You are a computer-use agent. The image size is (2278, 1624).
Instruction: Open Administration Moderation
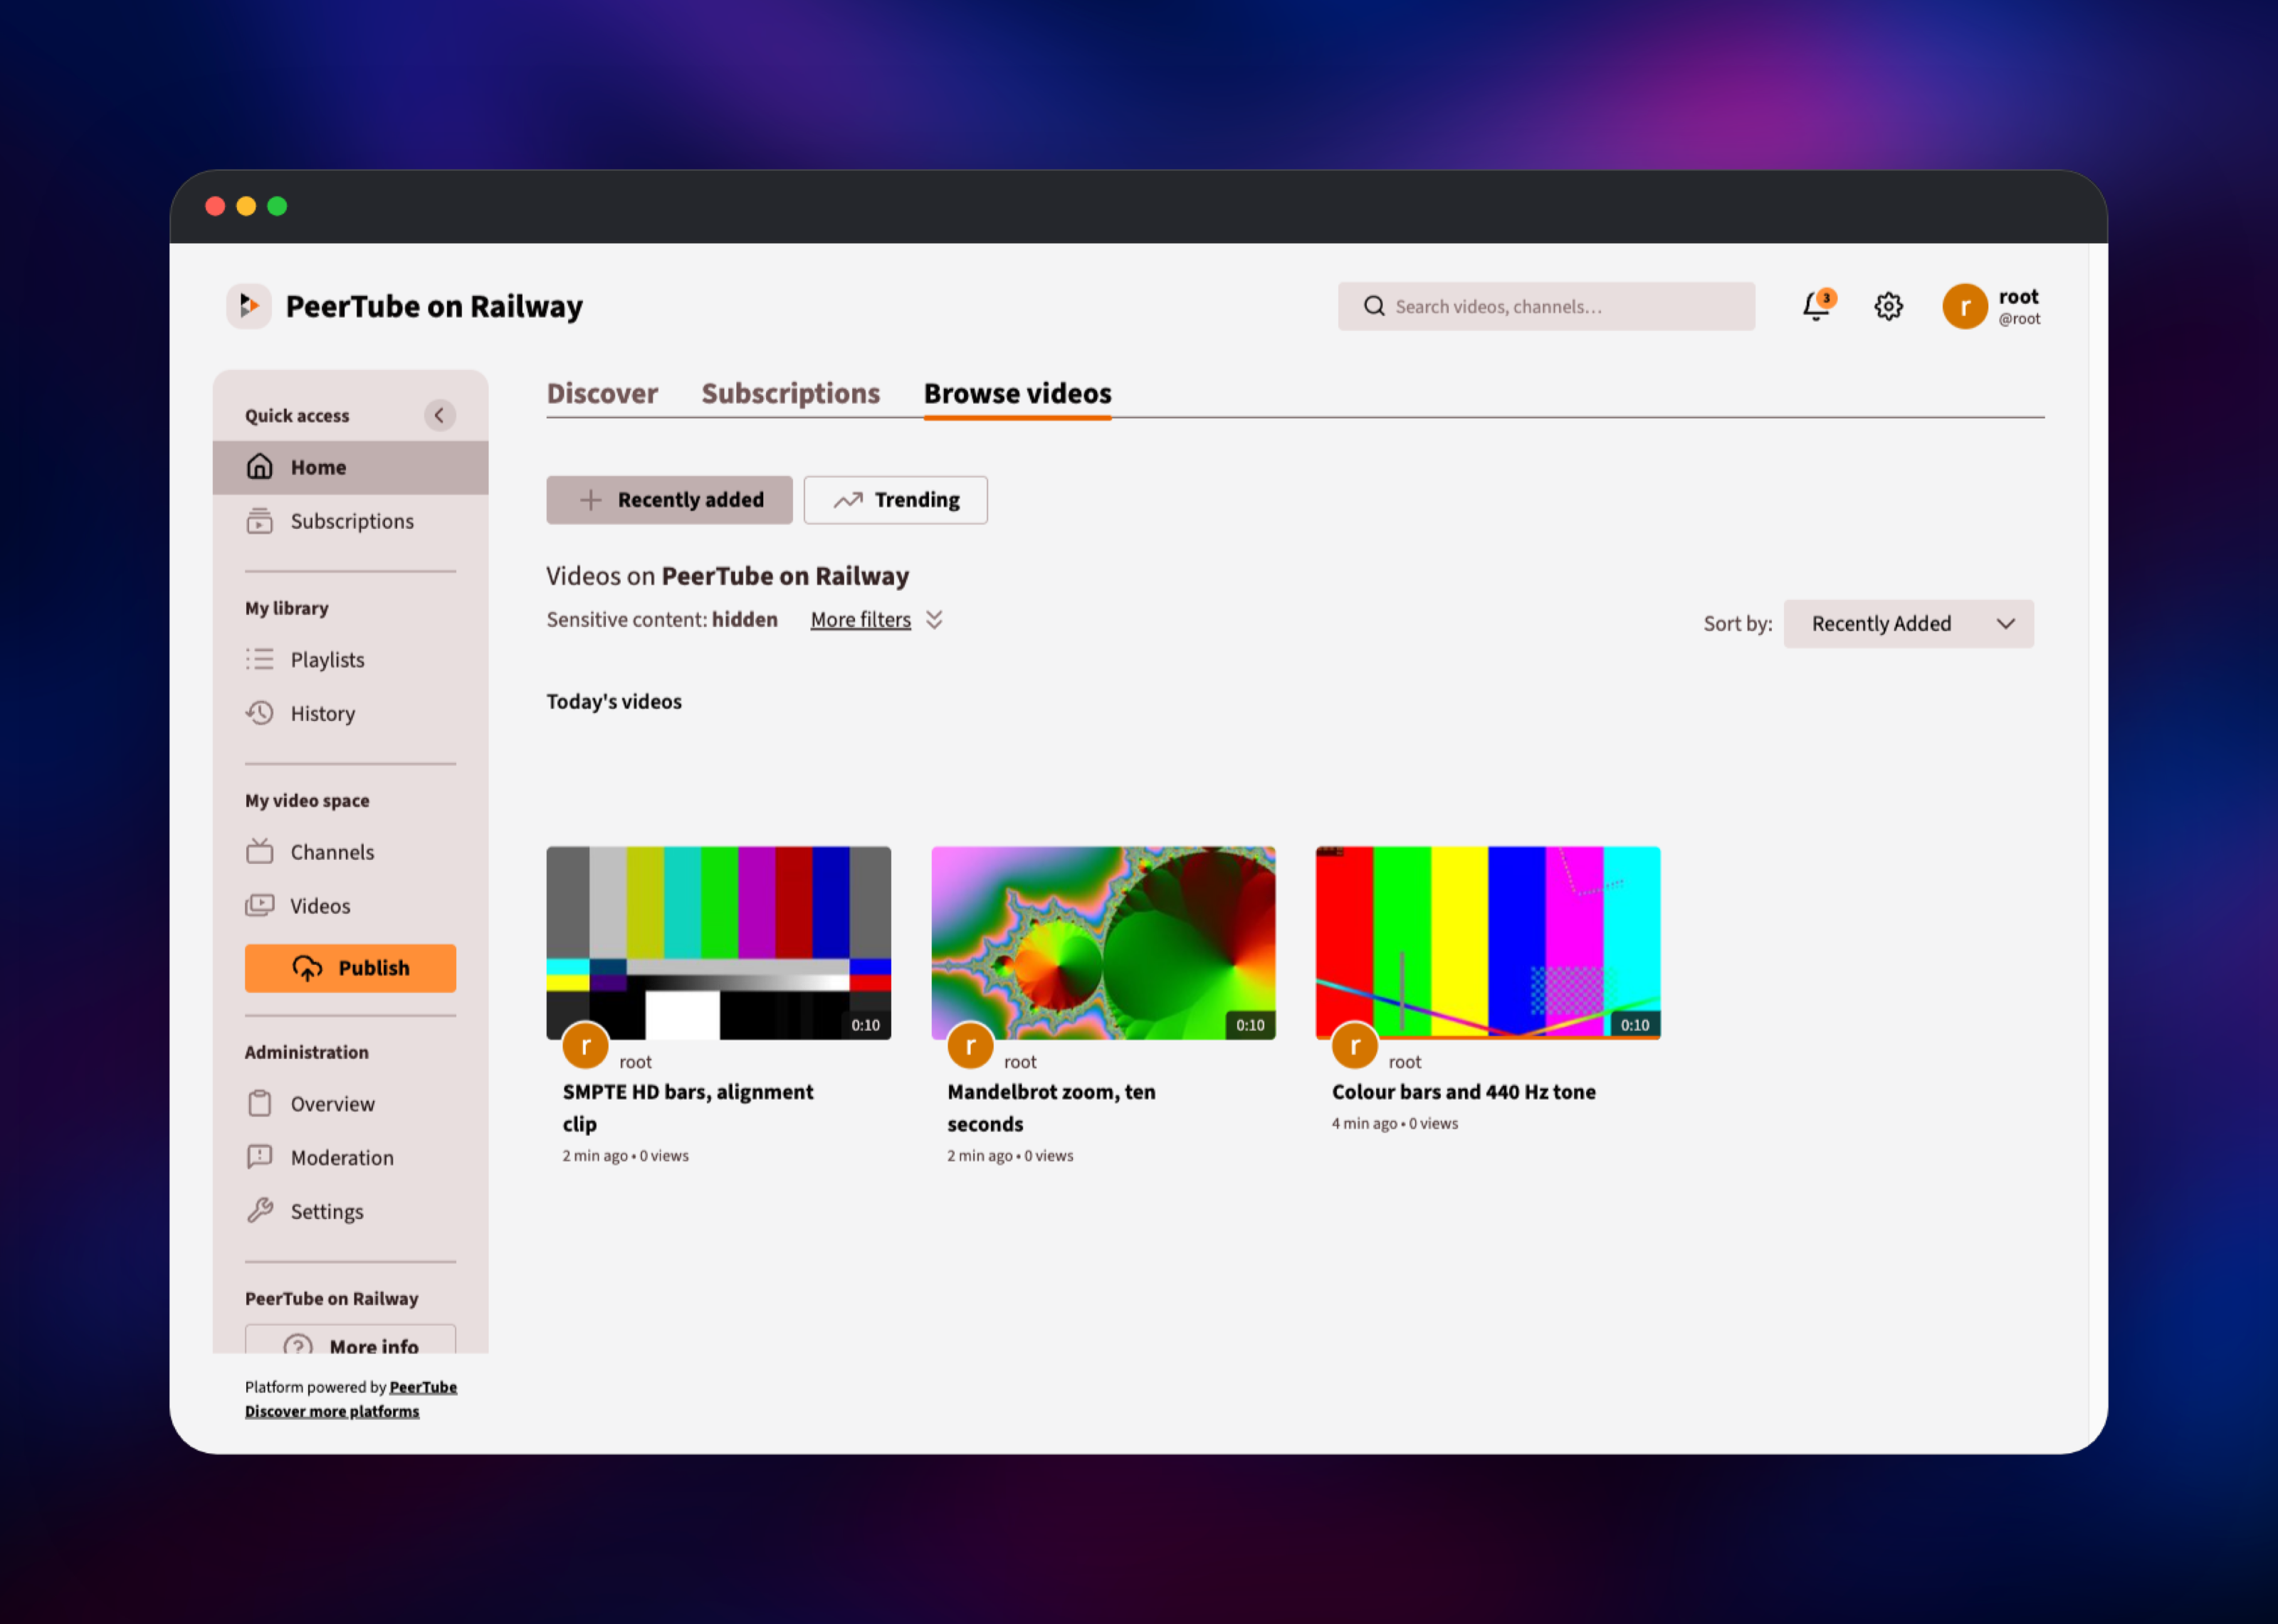click(x=350, y=1157)
